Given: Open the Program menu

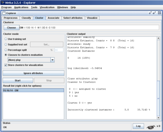Looking at the screenshot, I should (7, 7).
